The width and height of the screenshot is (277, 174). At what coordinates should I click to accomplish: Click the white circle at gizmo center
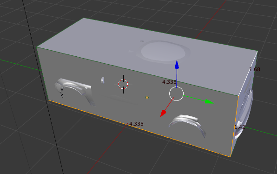176,94
